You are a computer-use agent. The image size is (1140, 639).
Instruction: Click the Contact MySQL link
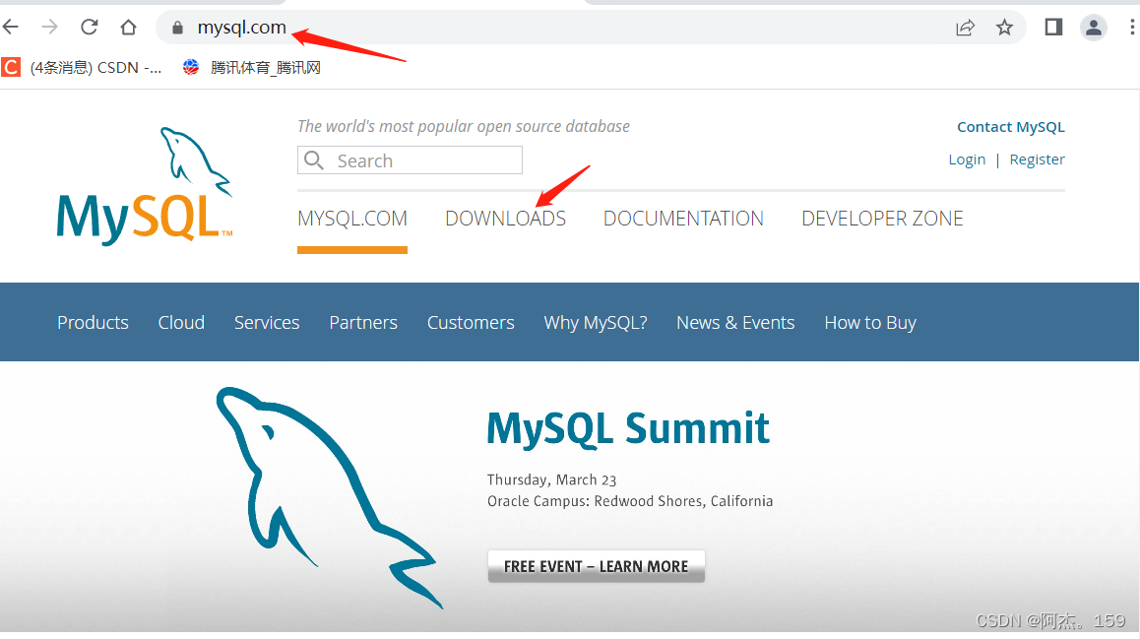point(1011,127)
